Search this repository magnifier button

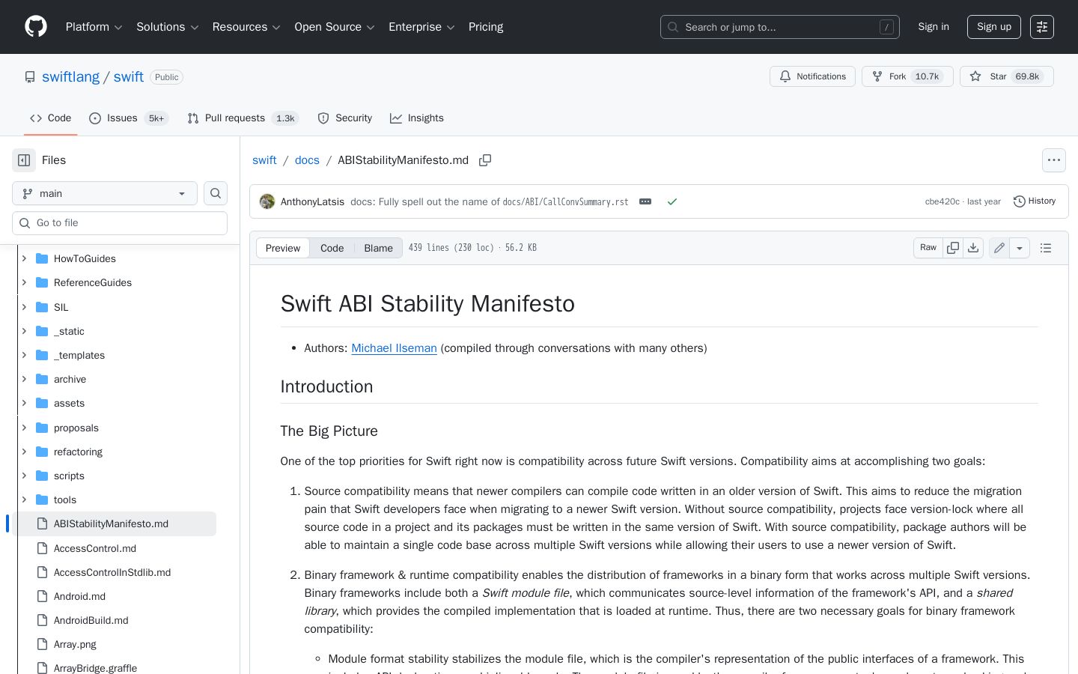tap(216, 193)
